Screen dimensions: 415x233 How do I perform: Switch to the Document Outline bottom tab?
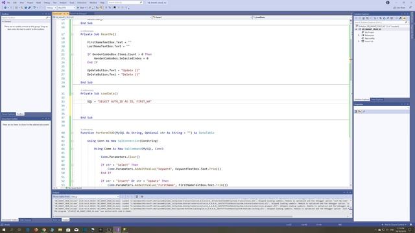pyautogui.click(x=10, y=220)
